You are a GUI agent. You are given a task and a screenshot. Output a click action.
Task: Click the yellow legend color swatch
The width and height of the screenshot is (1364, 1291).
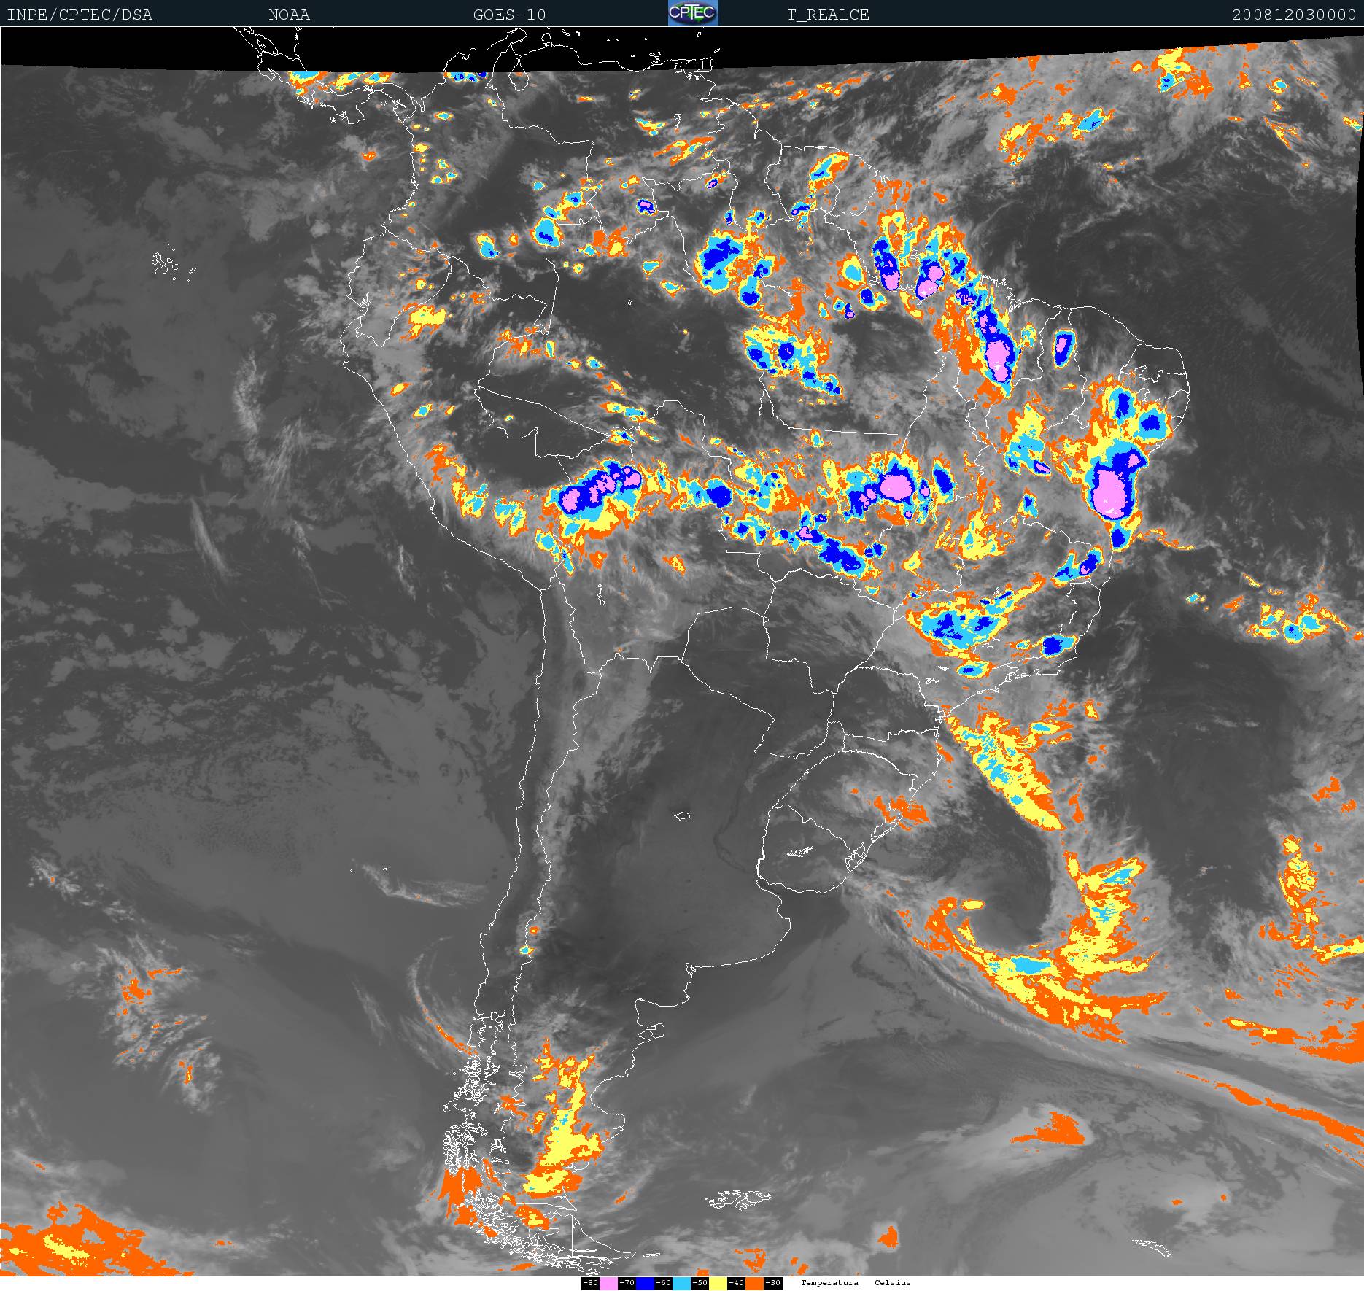coord(718,1283)
